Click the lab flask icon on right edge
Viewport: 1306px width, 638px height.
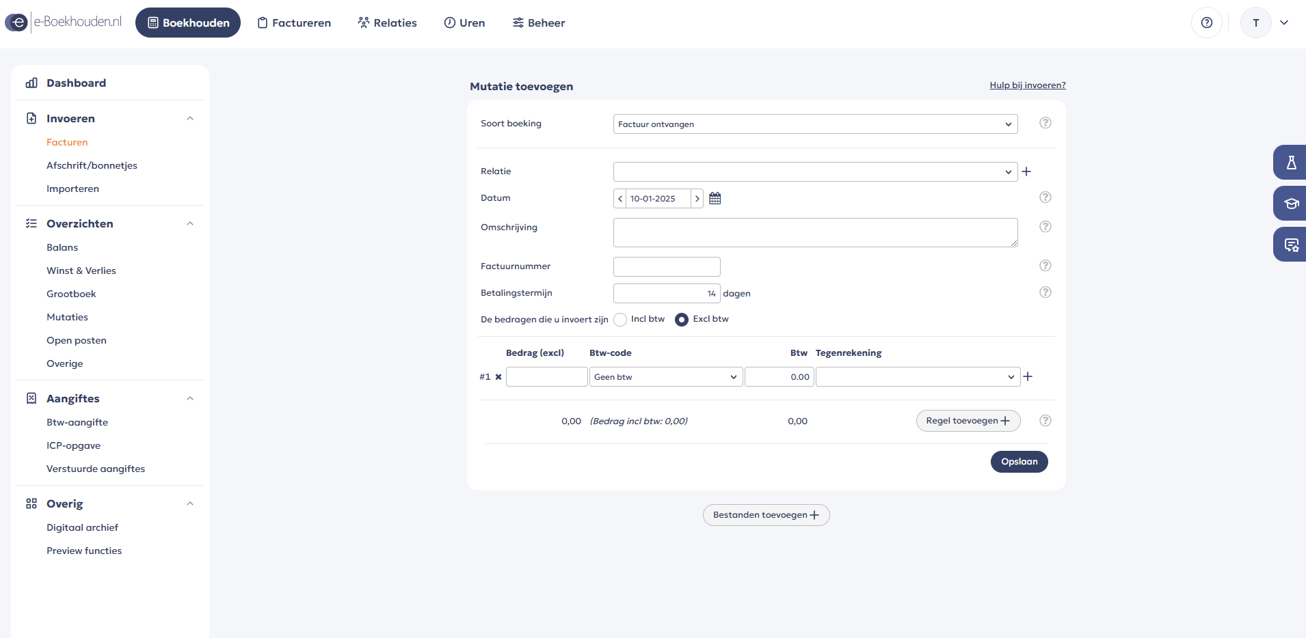1291,163
